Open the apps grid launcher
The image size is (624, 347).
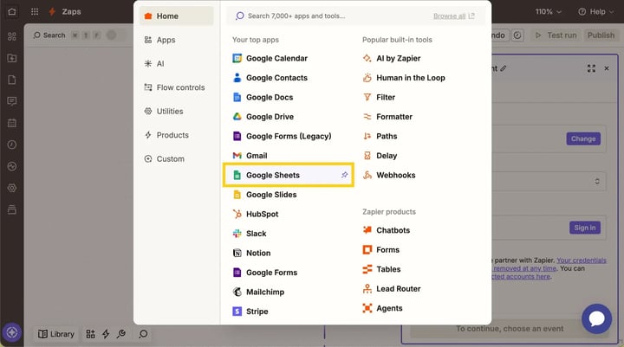pos(35,12)
